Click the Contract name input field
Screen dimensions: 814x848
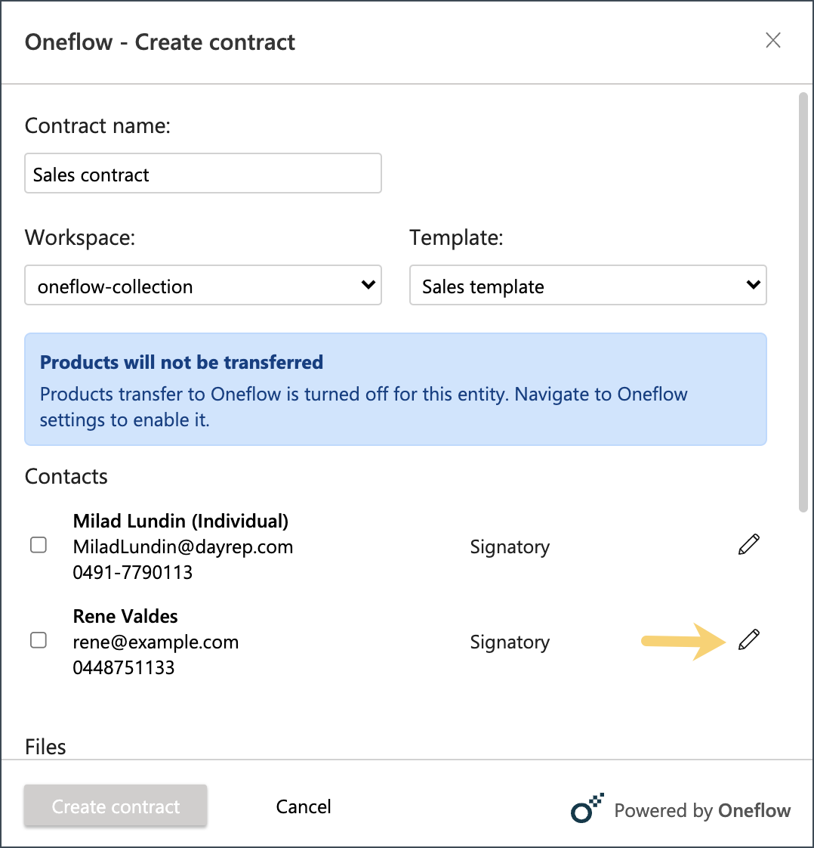(203, 173)
